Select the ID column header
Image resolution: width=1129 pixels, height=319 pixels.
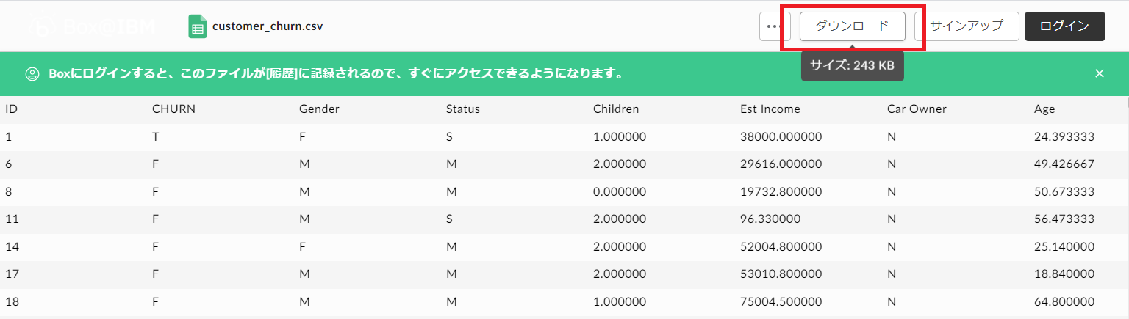(12, 109)
